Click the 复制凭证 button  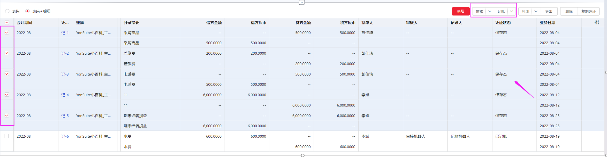pos(588,11)
